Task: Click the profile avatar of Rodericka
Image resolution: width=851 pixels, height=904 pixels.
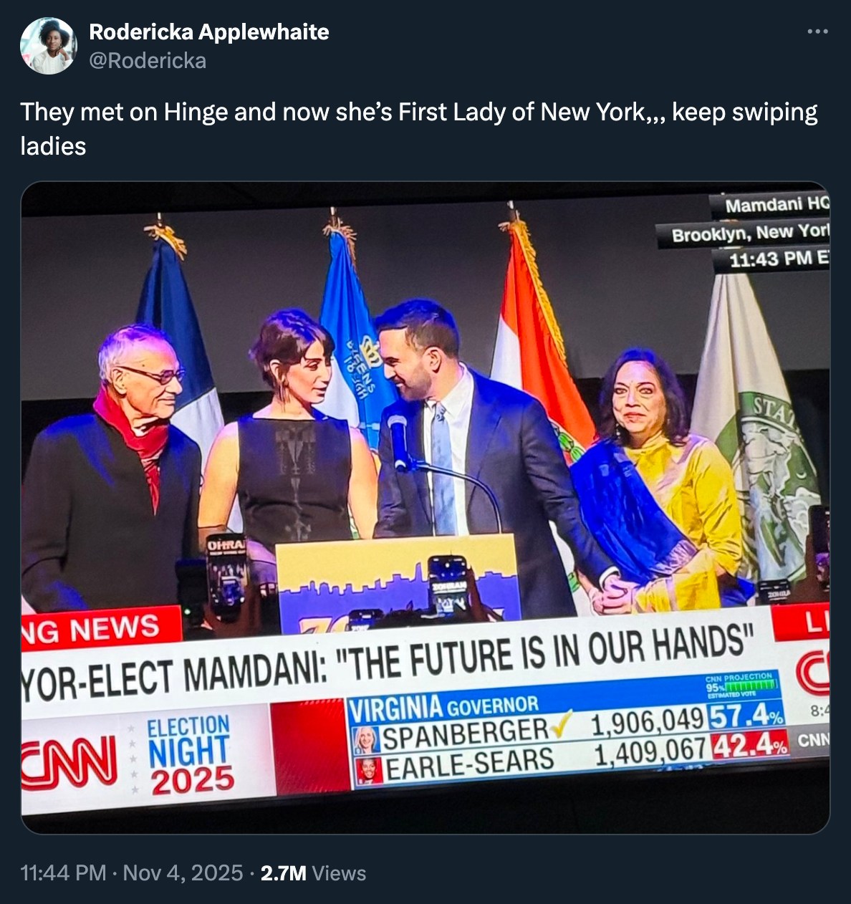Action: [x=49, y=46]
